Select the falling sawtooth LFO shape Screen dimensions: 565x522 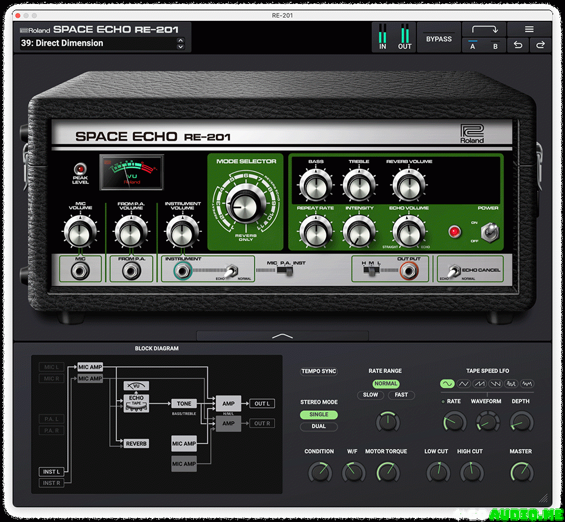point(495,384)
